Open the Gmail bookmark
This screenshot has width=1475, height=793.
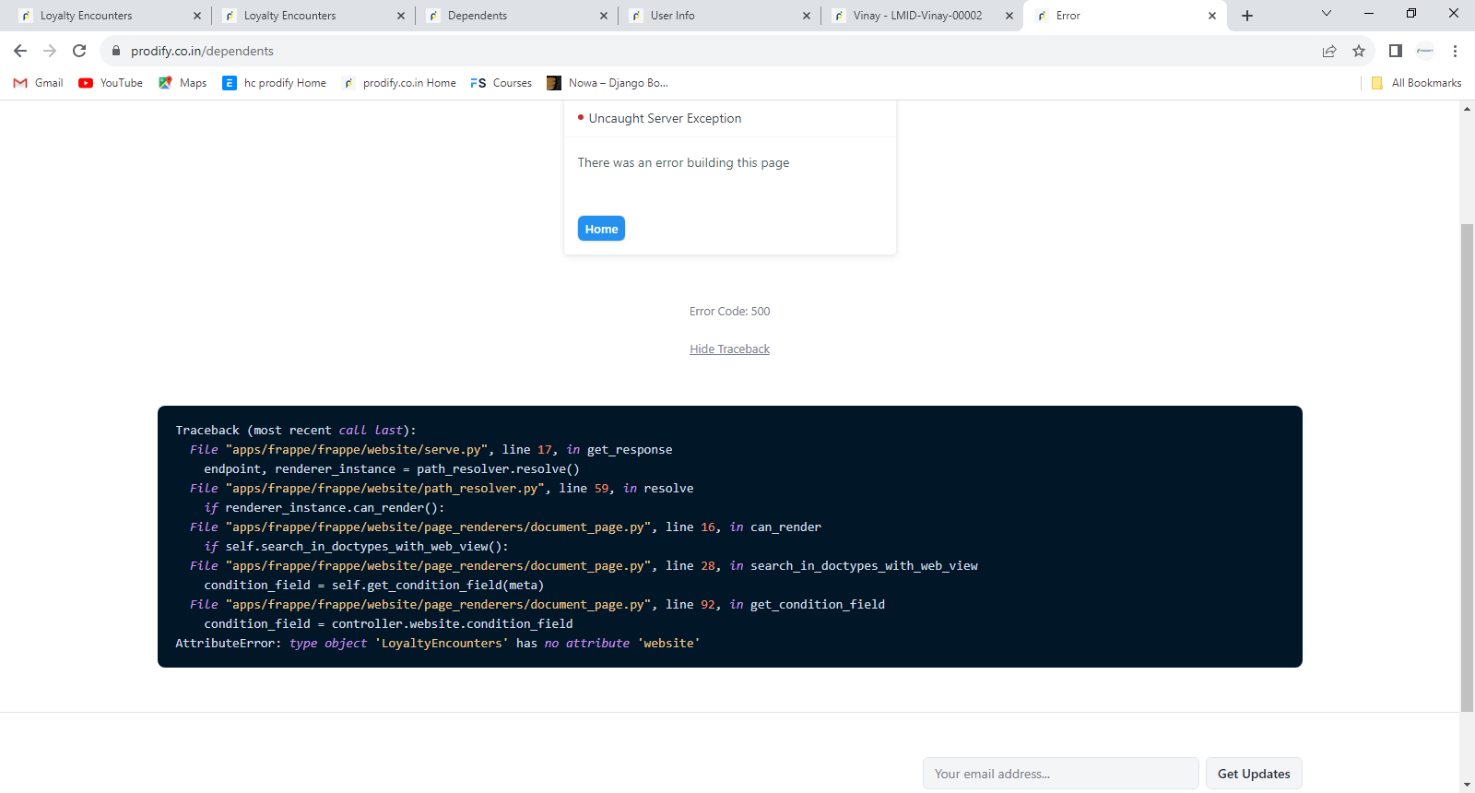[x=38, y=83]
